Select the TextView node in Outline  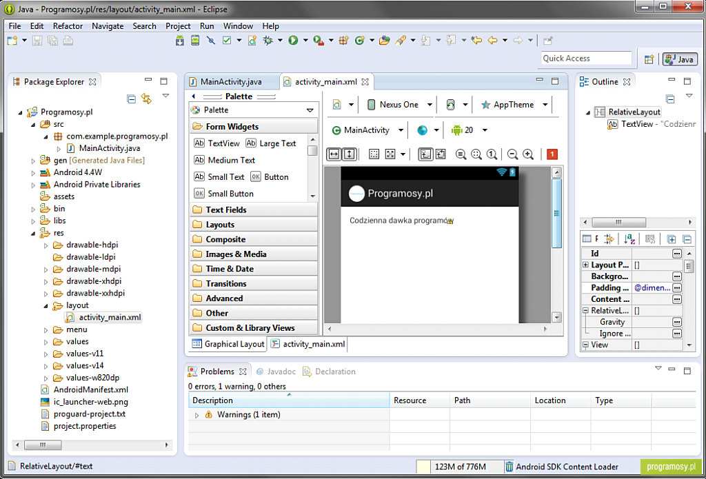click(652, 124)
